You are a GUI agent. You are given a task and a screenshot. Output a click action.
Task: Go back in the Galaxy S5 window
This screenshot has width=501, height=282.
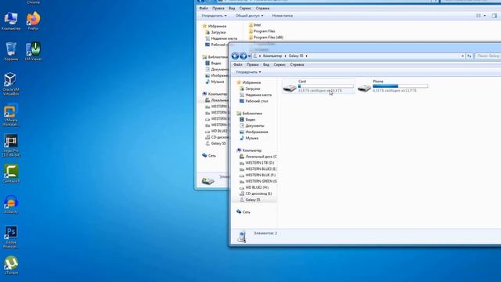pos(235,56)
